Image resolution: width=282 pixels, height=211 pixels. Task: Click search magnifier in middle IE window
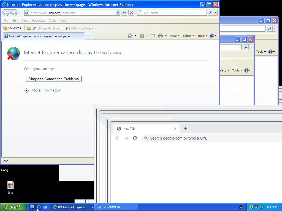(245, 47)
